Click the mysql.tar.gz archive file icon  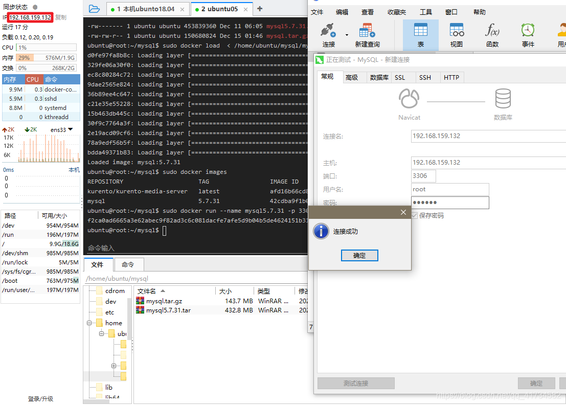coord(140,301)
